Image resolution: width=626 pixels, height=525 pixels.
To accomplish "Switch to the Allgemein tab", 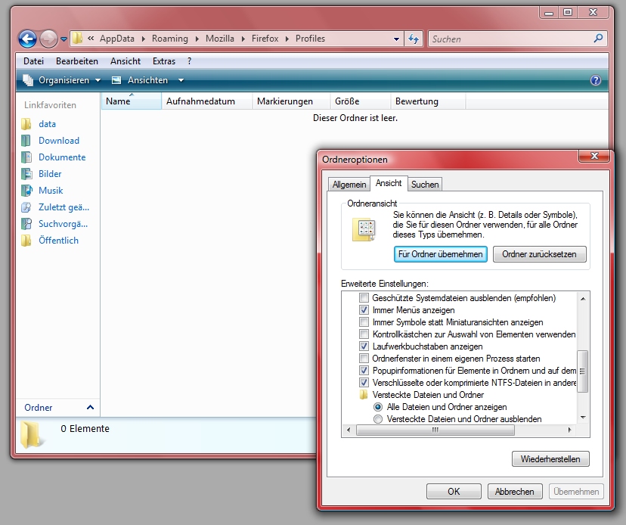I will (x=349, y=184).
